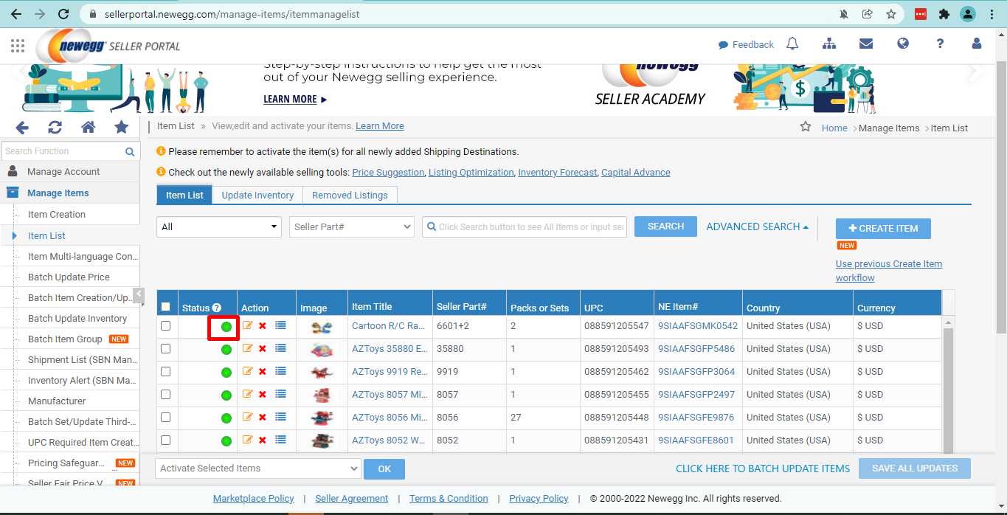Check the Cartoon R/C row checkbox
1007x515 pixels.
coord(165,325)
